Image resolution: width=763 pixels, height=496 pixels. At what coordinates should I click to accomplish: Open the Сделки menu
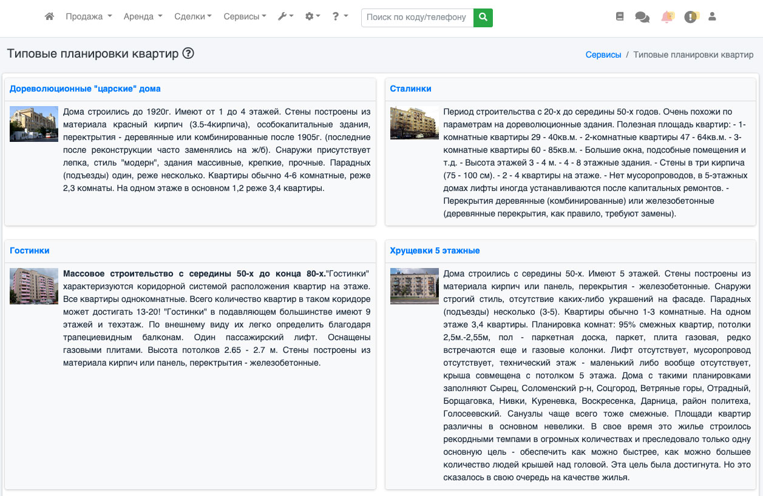click(x=192, y=17)
